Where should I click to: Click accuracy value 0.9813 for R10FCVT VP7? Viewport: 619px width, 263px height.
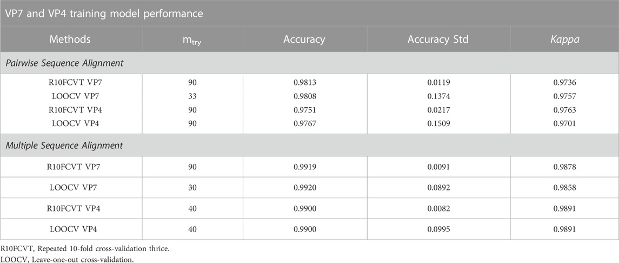pos(304,83)
